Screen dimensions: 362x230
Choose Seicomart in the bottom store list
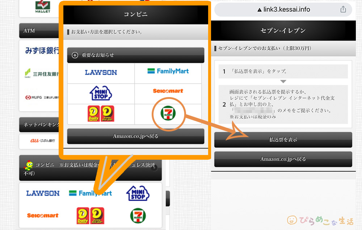(43, 216)
